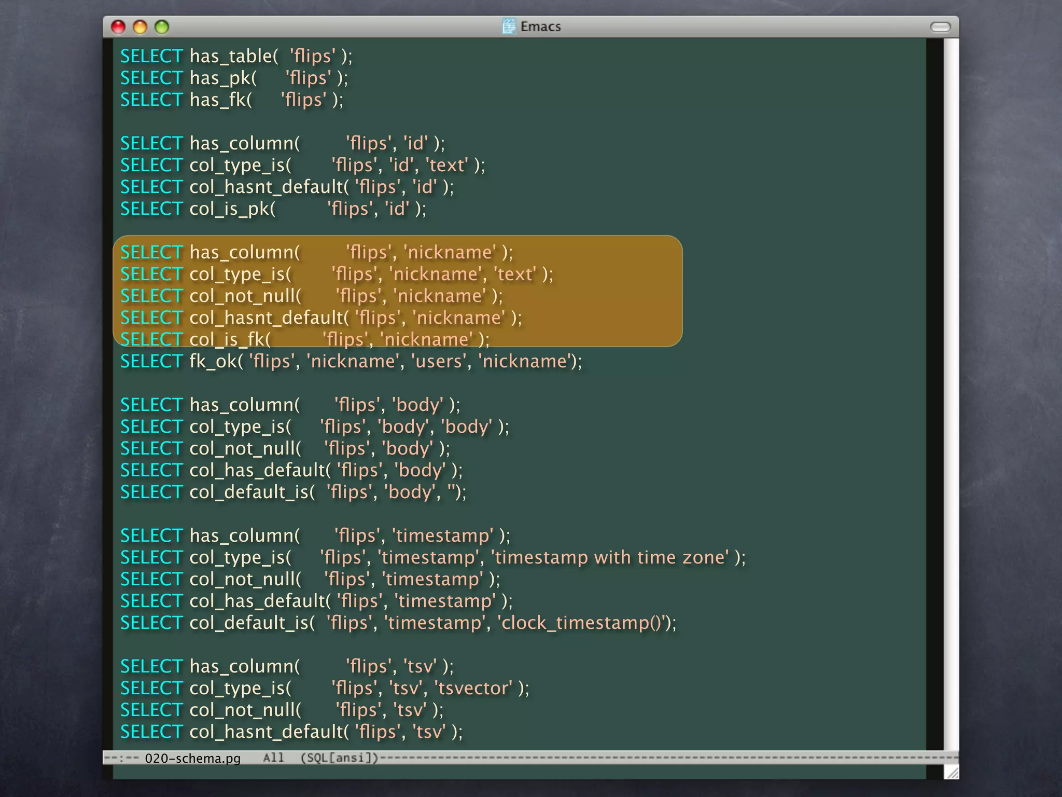The height and width of the screenshot is (797, 1062).
Task: Place cursor on has_pk( 'flips' ) line
Action: tap(234, 78)
